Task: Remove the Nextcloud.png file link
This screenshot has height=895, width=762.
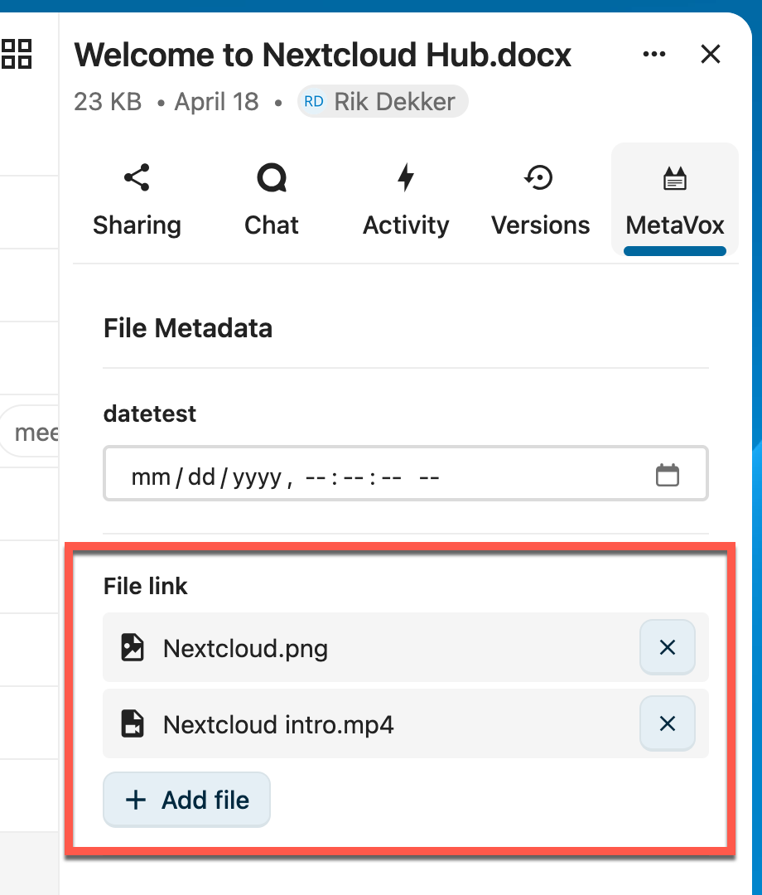Action: pyautogui.click(x=668, y=647)
